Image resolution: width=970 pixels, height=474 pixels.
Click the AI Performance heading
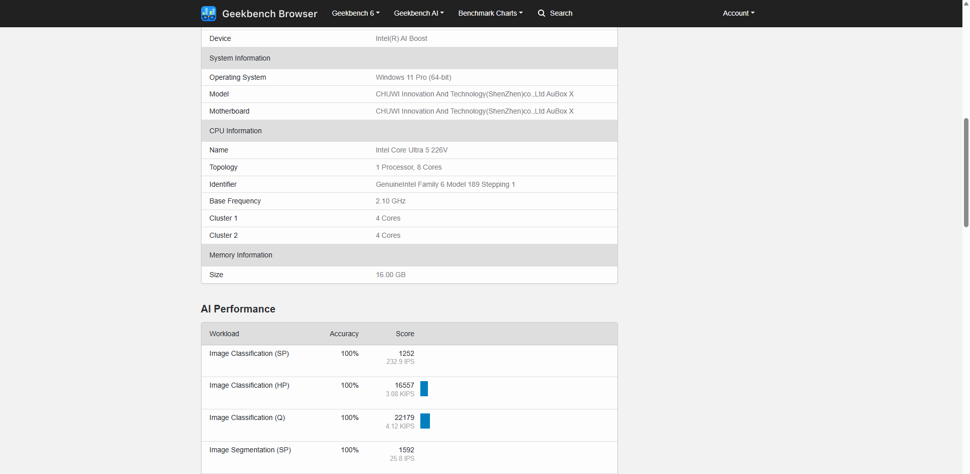(x=238, y=309)
